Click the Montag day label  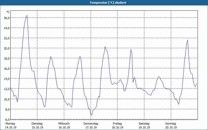click(x=10, y=124)
